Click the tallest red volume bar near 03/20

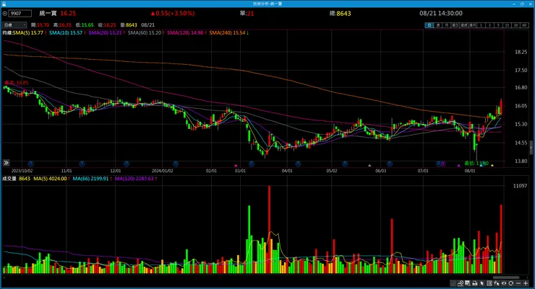coord(269,229)
